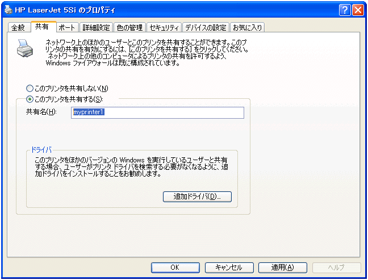Apply changes with 適用 button

[x=283, y=268]
